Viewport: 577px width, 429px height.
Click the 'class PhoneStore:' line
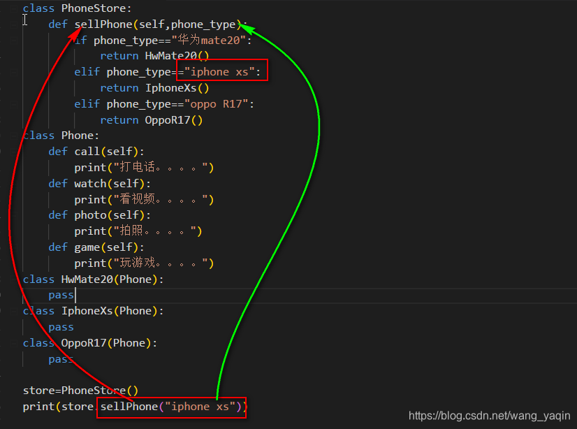77,8
